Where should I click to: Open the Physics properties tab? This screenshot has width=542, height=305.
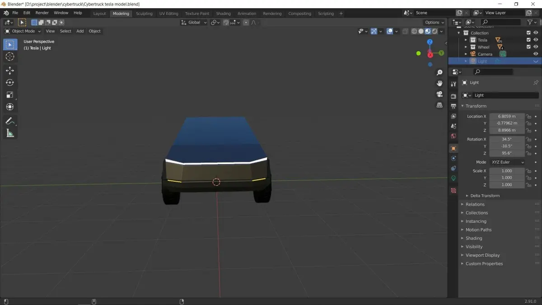pyautogui.click(x=453, y=158)
